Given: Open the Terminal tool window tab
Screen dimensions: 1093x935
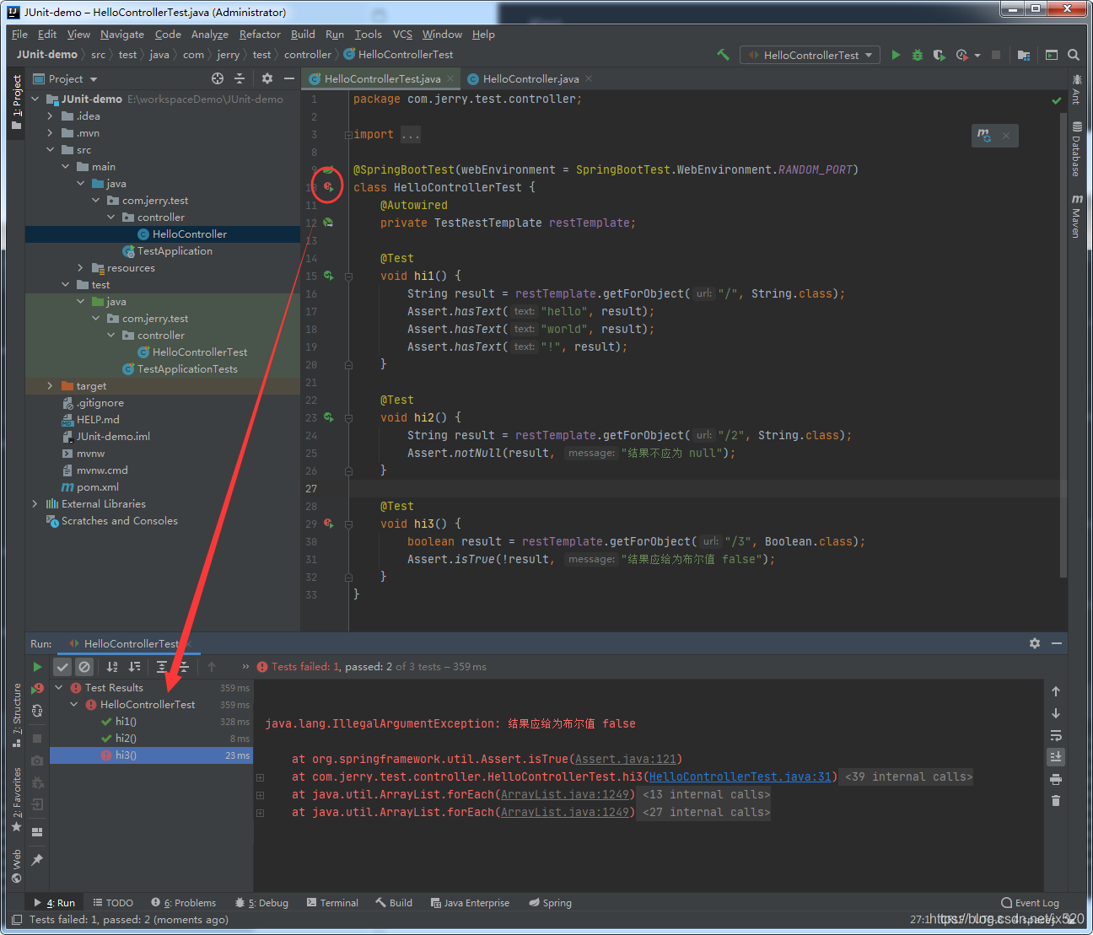Looking at the screenshot, I should [x=332, y=903].
